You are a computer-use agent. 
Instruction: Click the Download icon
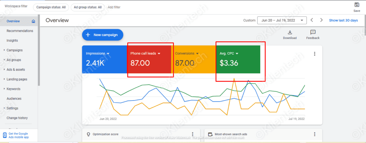click(290, 32)
